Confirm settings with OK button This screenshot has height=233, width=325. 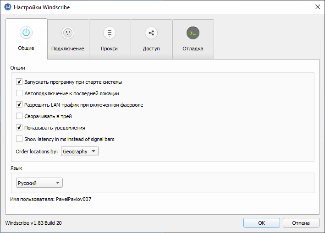(x=262, y=223)
